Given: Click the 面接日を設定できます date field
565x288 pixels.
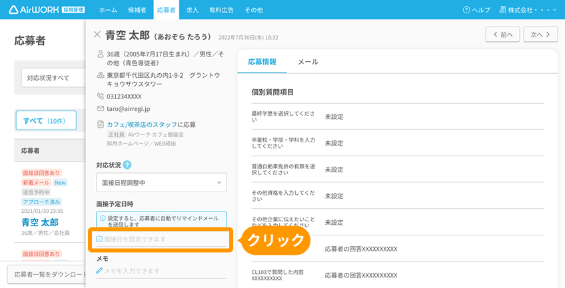Looking at the screenshot, I should click(x=161, y=239).
